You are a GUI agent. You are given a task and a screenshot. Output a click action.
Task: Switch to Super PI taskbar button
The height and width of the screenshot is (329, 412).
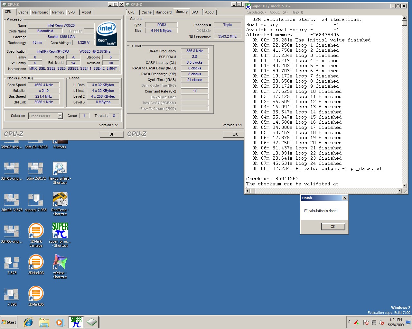click(x=76, y=322)
